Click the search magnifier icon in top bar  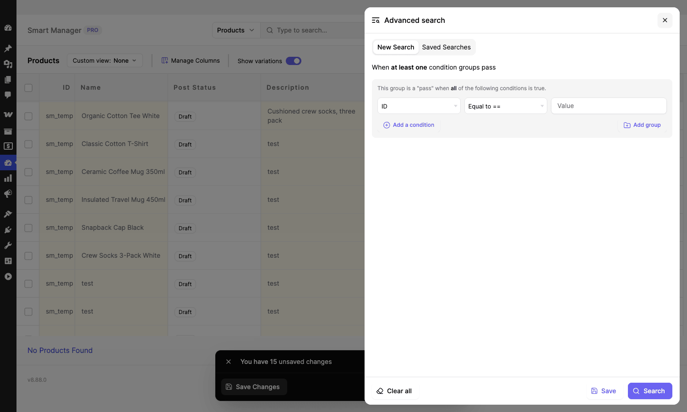coord(270,30)
